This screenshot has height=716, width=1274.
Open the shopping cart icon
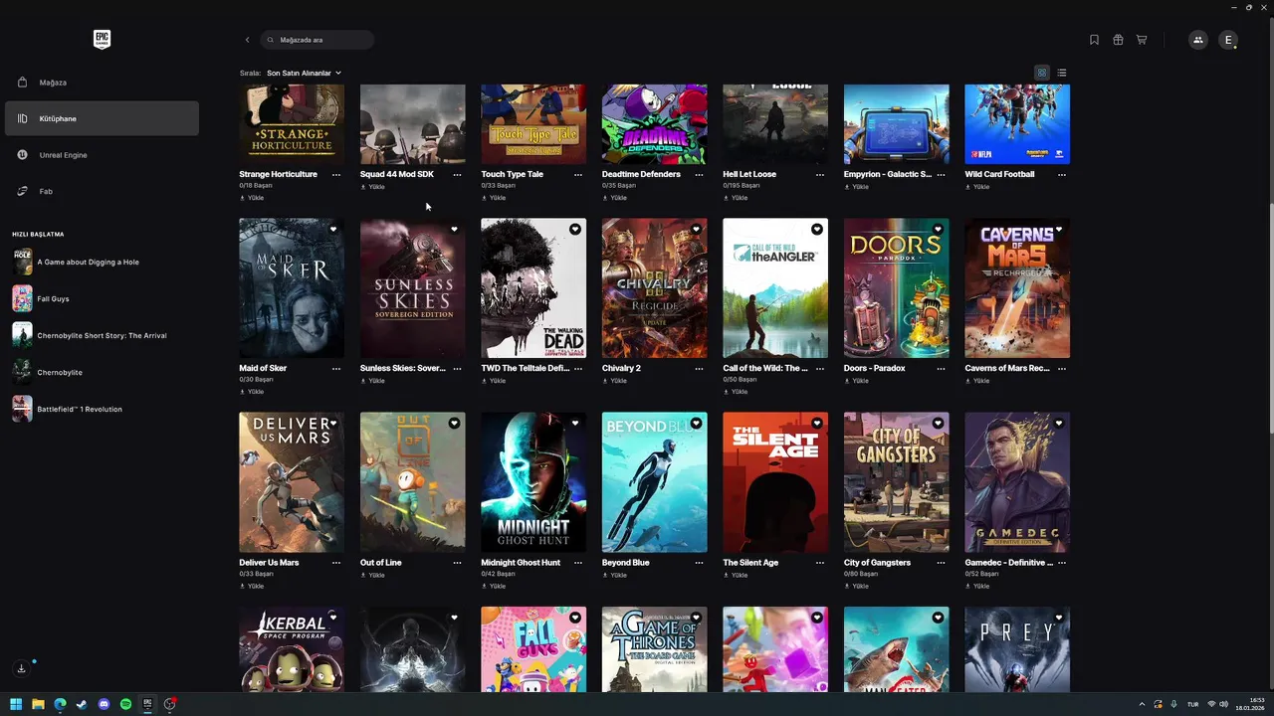[x=1142, y=40]
